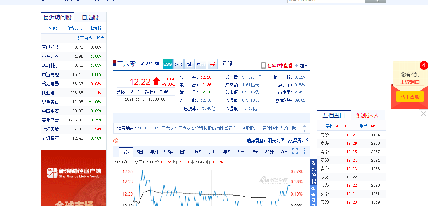Show the next 信息地雷 announcement with the down arrow
The image size is (428, 206).
pos(304,130)
